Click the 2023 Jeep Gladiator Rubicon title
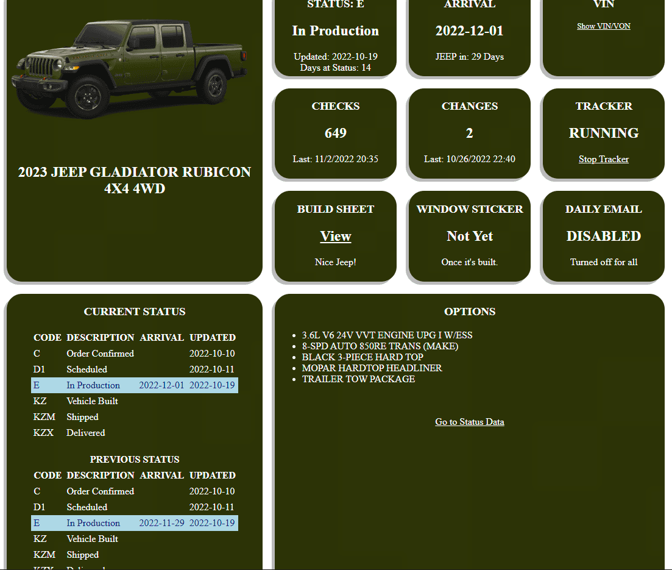The height and width of the screenshot is (570, 672). (135, 180)
